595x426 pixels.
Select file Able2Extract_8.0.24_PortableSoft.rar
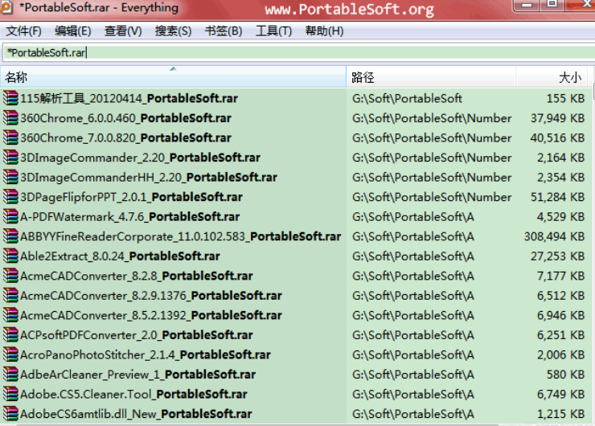120,256
